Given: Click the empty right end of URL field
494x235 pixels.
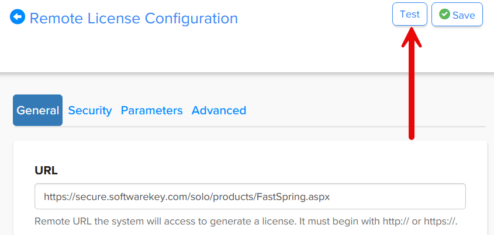Looking at the screenshot, I should click(409, 197).
